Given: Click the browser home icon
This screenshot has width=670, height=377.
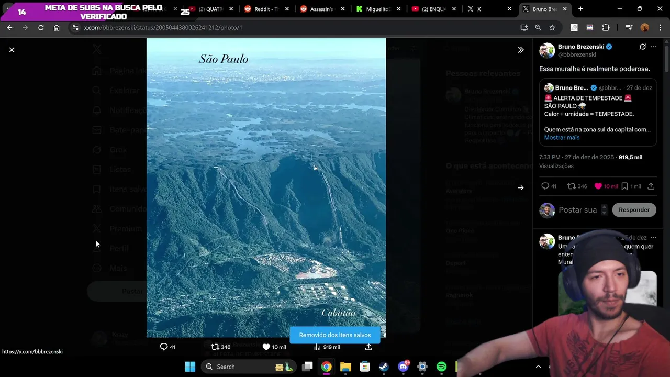Looking at the screenshot, I should pos(57,27).
